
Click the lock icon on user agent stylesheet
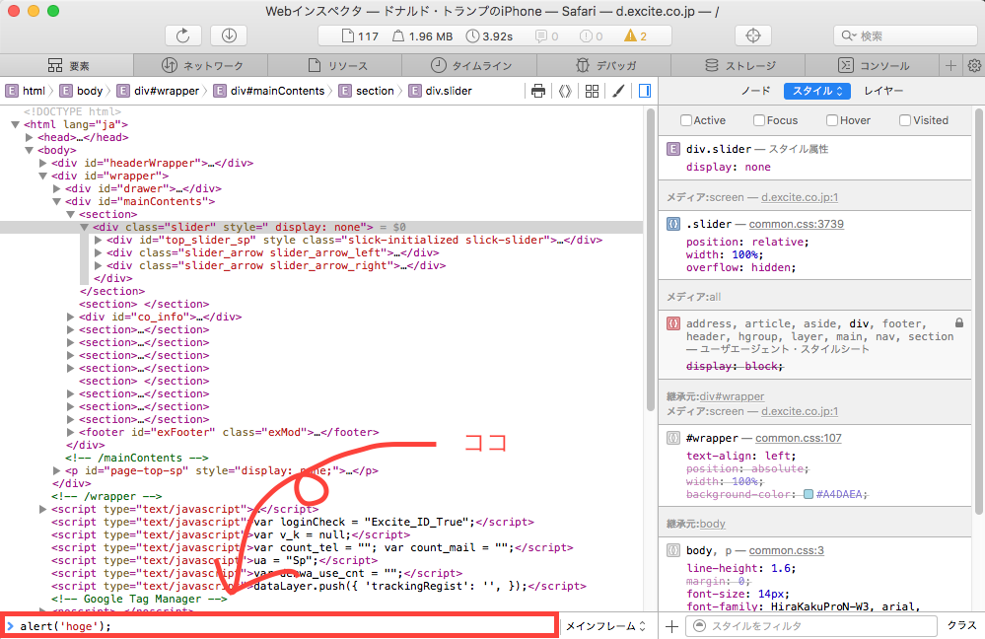click(x=959, y=323)
